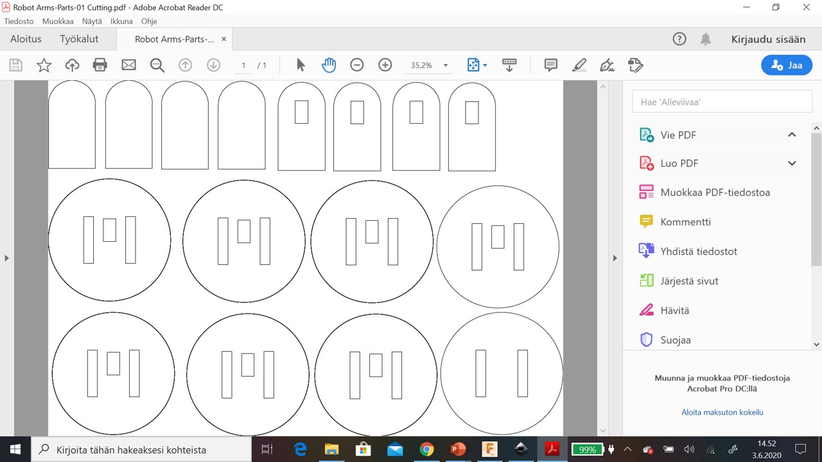Zoom out with minus icon

[357, 65]
